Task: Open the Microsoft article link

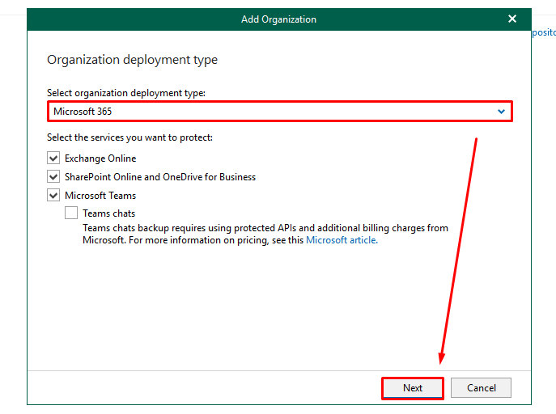Action: 342,240
